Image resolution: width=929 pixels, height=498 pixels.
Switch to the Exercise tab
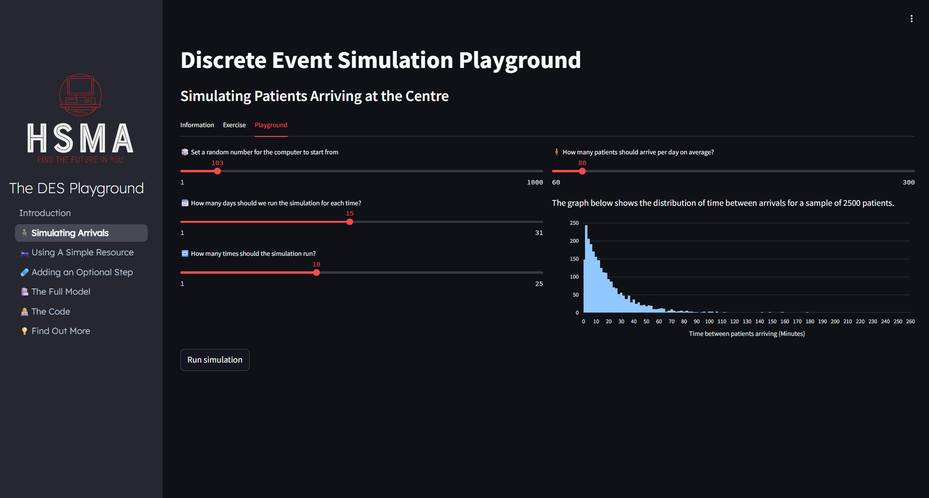coord(234,125)
